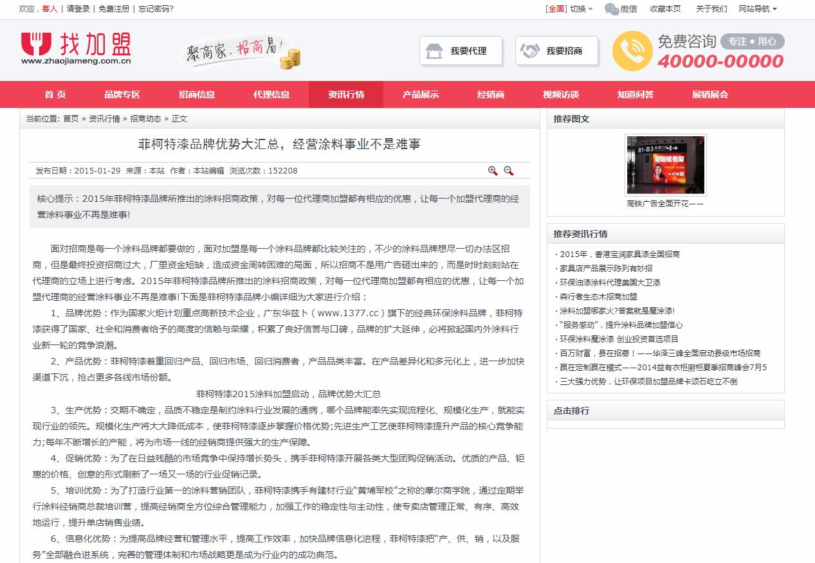This screenshot has height=563, width=815.
Task: Open 家具店产品展示陈列有妙招 article
Action: click(606, 269)
